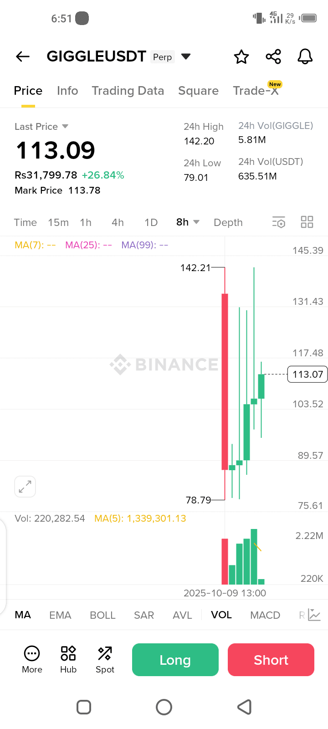Expand the Last Price dropdown
Screen dimensions: 328x729
point(65,126)
